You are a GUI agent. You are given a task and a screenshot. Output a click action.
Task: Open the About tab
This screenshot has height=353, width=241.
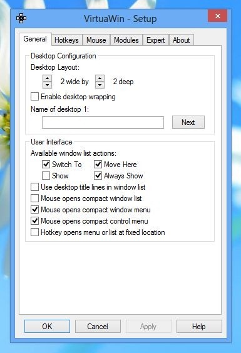pos(182,40)
